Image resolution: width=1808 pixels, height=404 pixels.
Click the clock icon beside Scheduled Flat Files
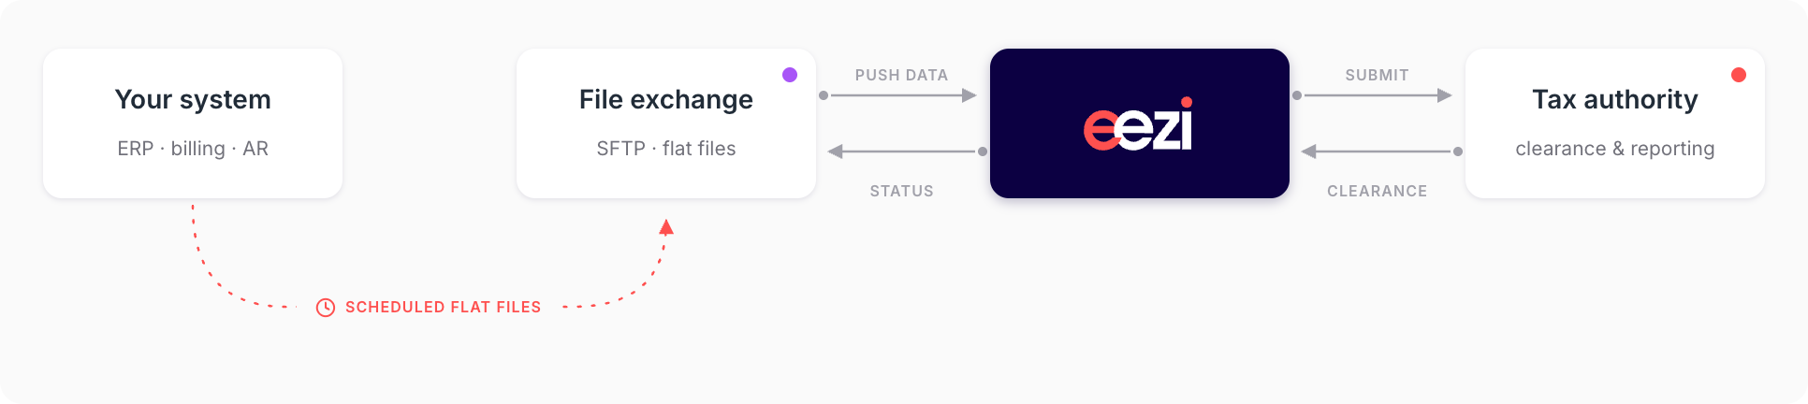326,308
